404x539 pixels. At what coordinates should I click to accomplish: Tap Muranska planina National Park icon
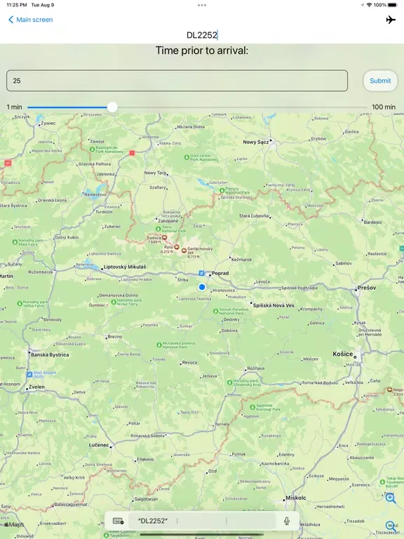point(159,345)
